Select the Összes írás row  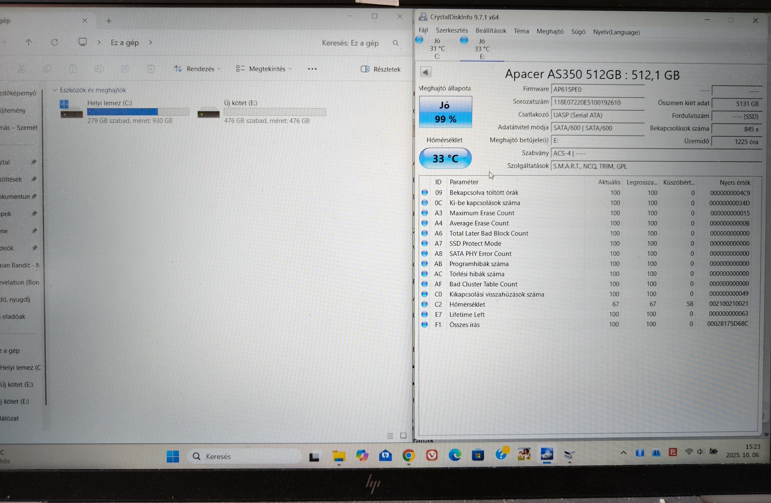click(586, 325)
